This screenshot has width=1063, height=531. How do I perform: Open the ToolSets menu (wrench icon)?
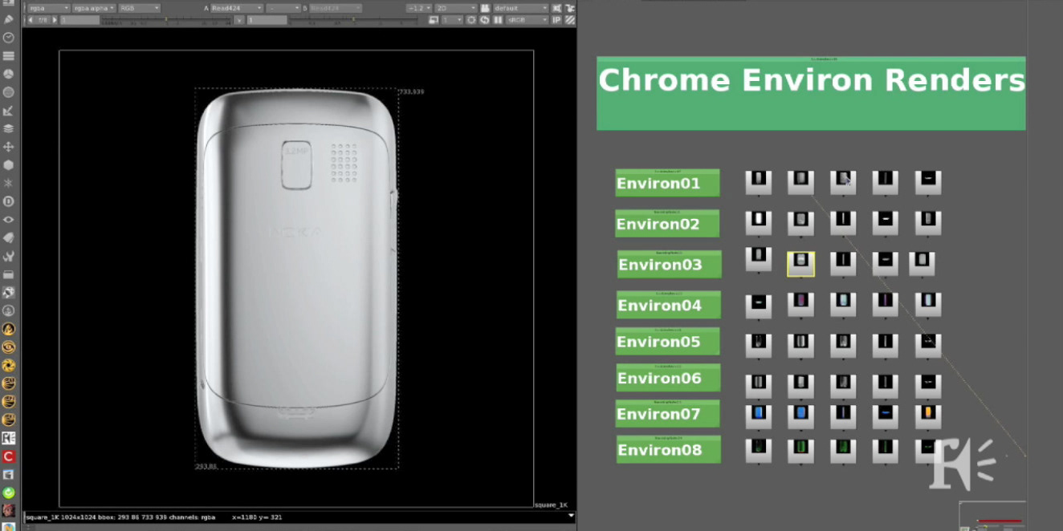tap(9, 257)
